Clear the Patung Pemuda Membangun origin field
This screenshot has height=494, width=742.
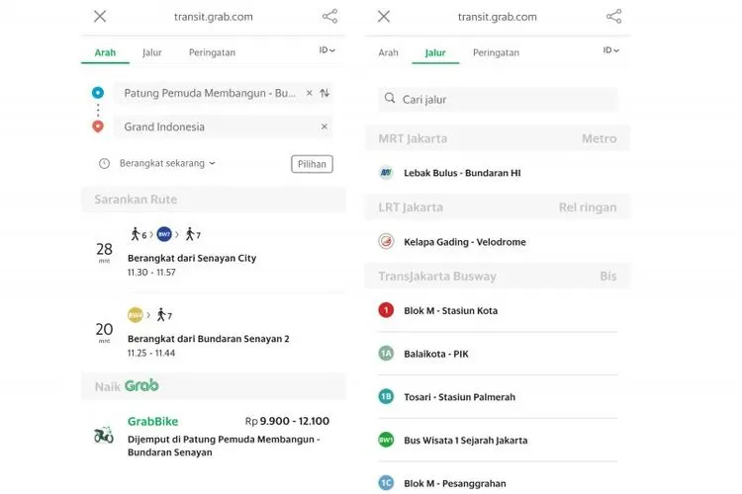309,93
